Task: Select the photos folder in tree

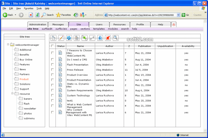Action: click(x=28, y=114)
